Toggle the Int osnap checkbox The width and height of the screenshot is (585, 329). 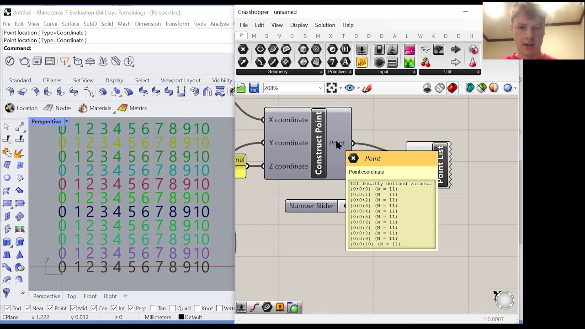click(x=114, y=308)
